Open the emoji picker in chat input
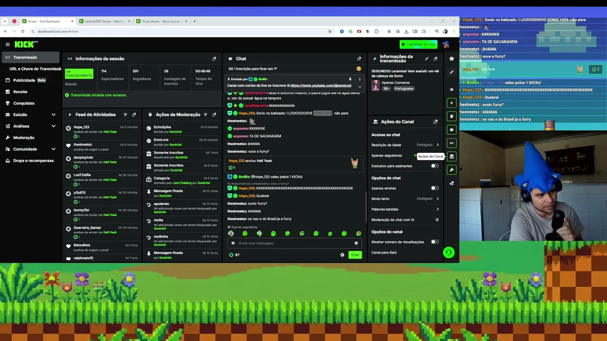 click(356, 243)
